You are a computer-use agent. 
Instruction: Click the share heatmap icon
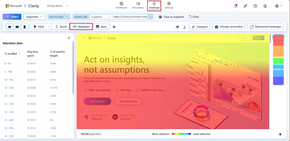tap(177, 27)
